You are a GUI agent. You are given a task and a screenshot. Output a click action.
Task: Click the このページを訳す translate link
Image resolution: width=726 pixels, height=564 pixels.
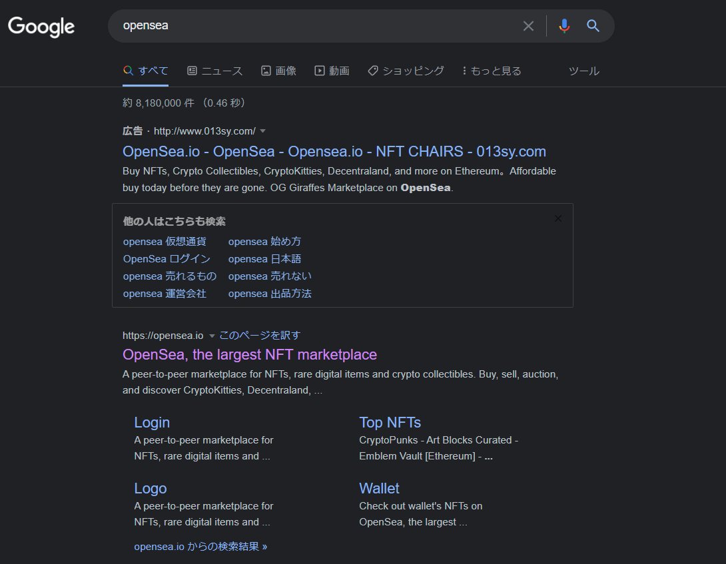point(260,335)
